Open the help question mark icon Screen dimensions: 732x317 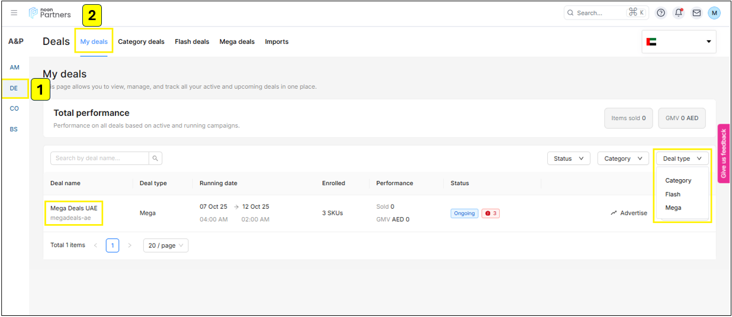tap(661, 13)
